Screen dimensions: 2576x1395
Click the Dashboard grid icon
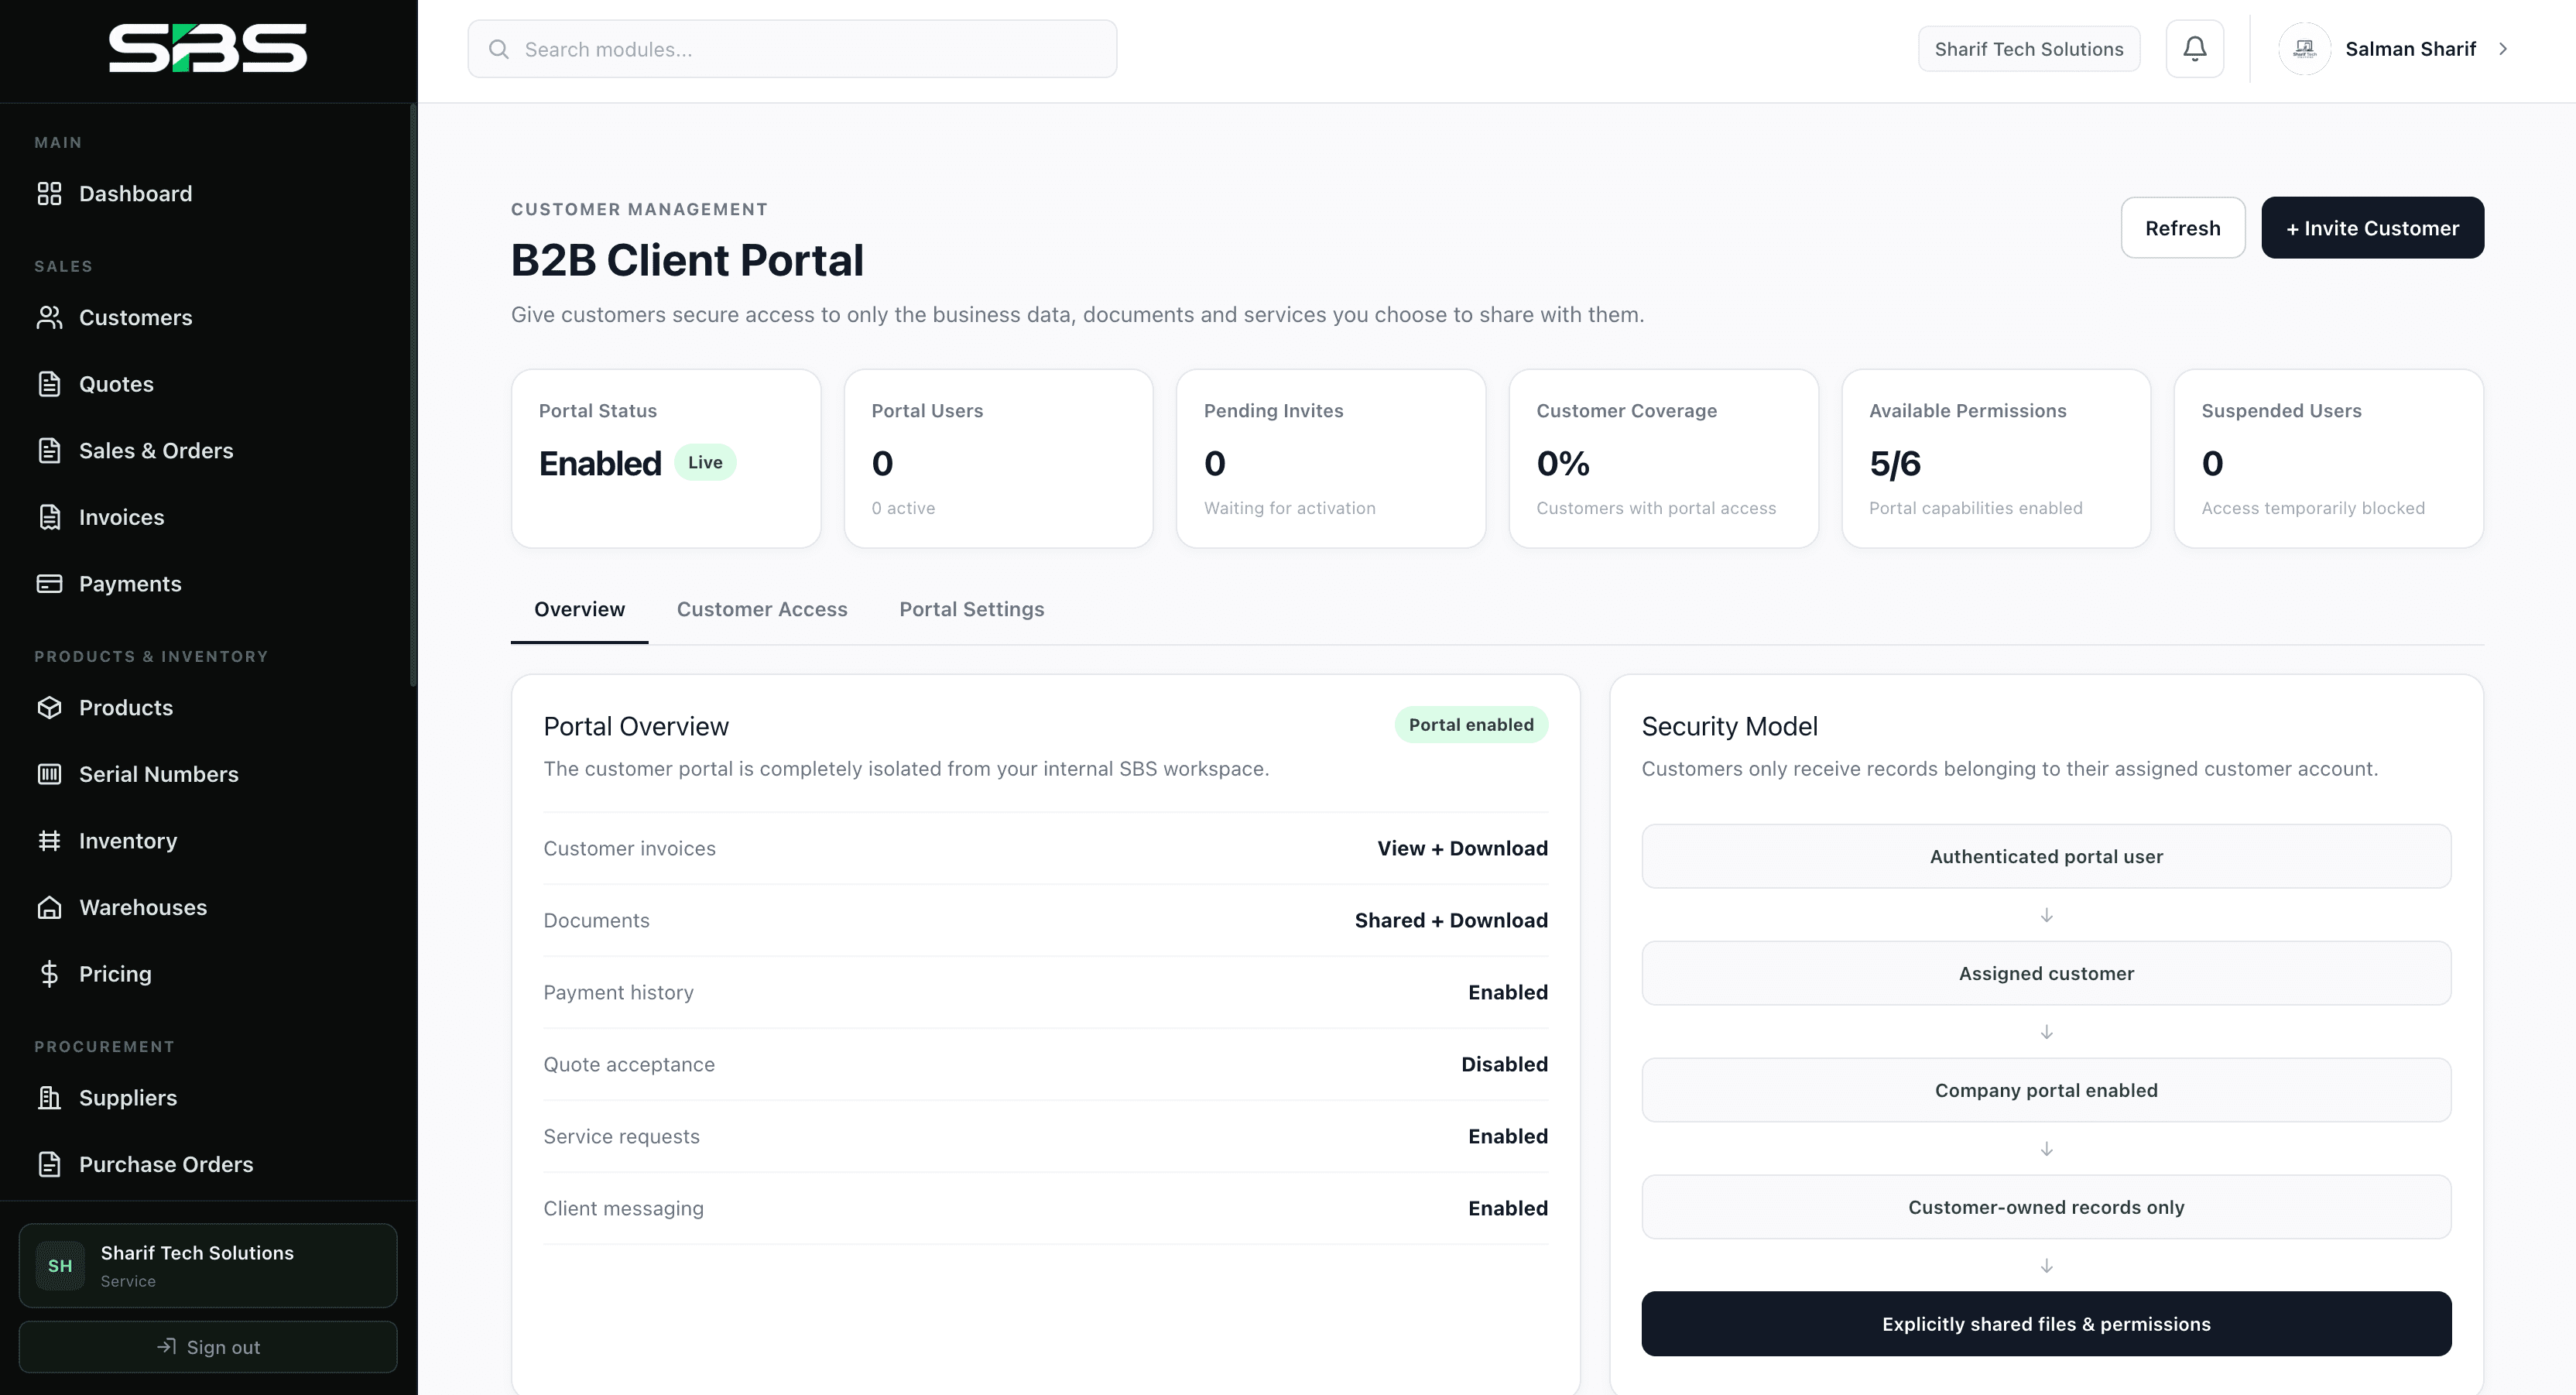click(49, 194)
